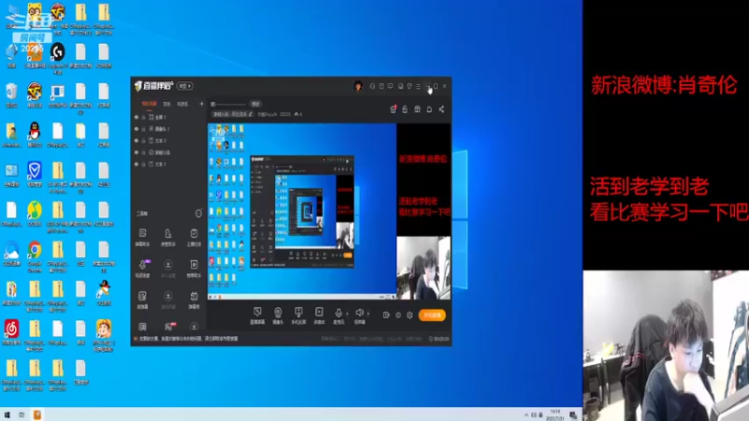Switch to the third scene tab
The height and width of the screenshot is (421, 749).
coord(183,104)
